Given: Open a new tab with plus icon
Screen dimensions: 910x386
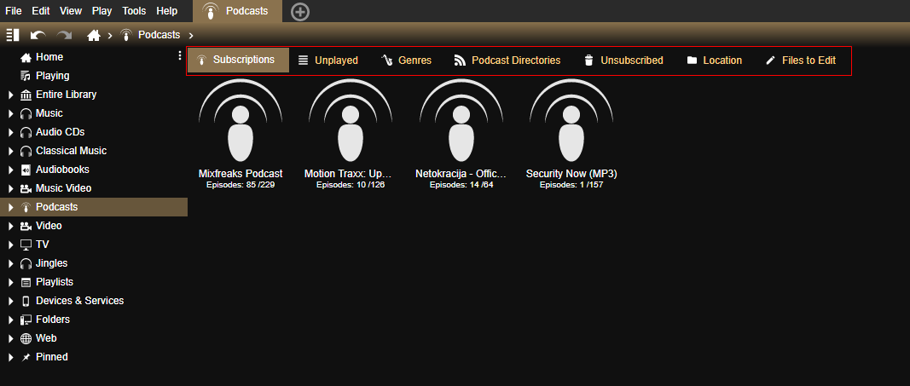Looking at the screenshot, I should click(x=300, y=12).
